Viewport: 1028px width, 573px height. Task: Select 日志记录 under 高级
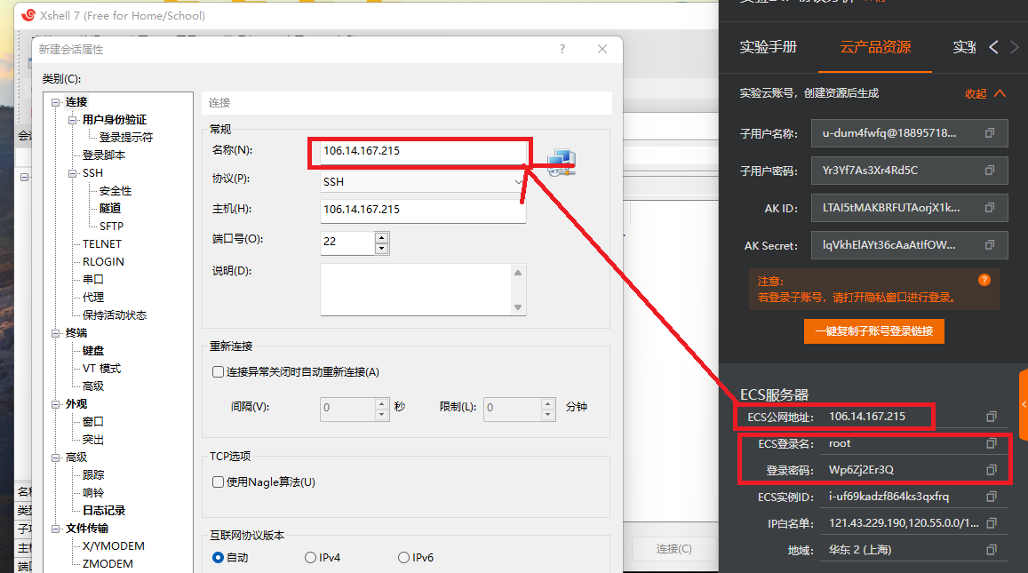click(x=104, y=510)
